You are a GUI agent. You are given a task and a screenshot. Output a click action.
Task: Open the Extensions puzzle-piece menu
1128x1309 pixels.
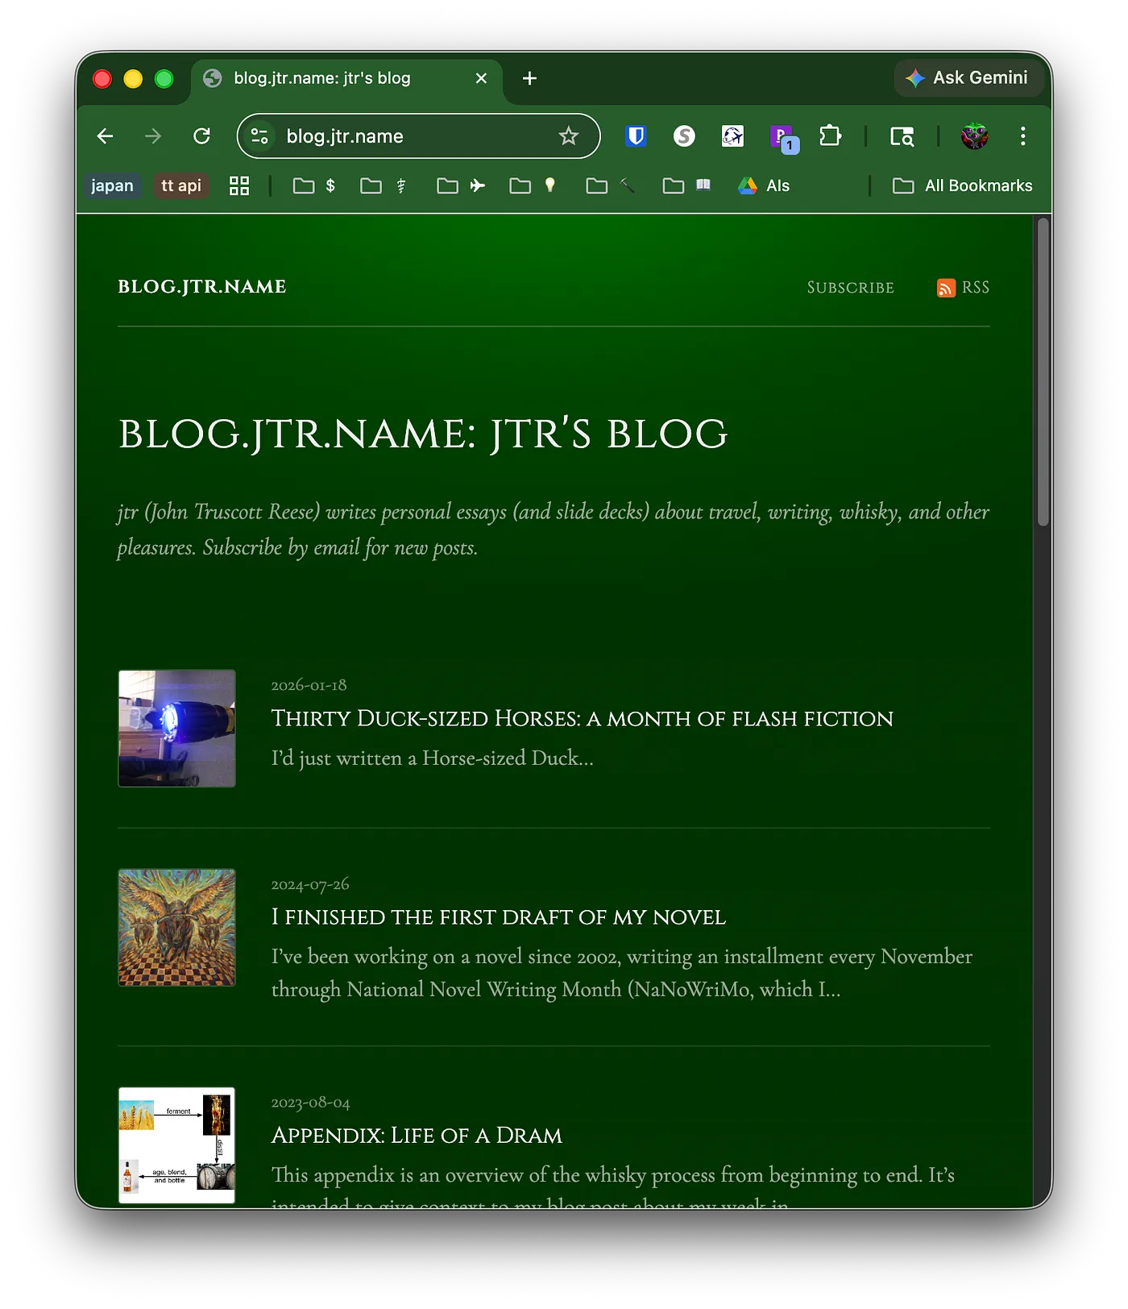830,136
